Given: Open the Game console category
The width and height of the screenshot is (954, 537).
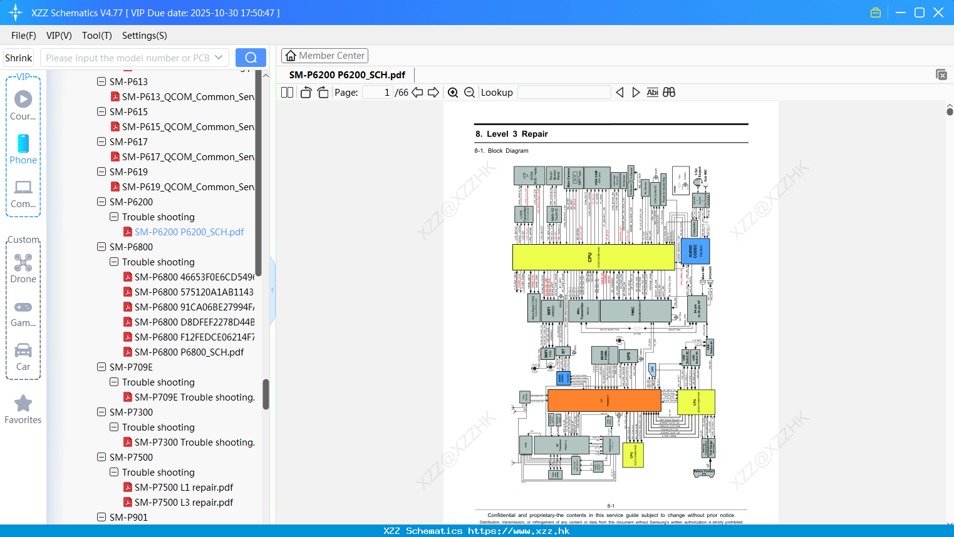Looking at the screenshot, I should point(23,313).
